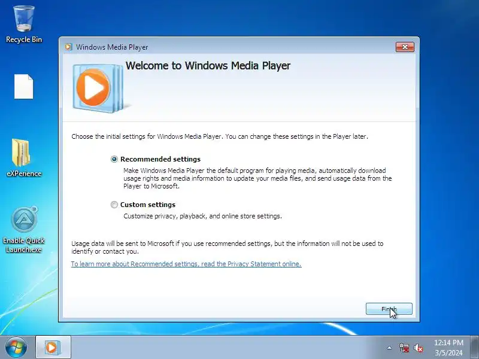The image size is (479, 359).
Task: Choose the Custom settings radio button
Action: (x=114, y=205)
